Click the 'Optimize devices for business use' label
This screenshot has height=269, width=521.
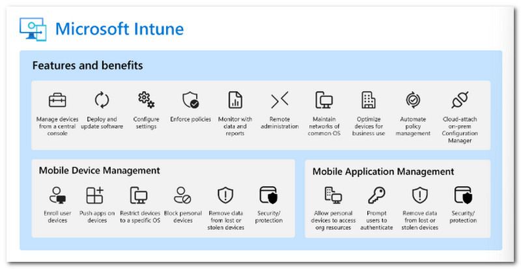pos(369,126)
